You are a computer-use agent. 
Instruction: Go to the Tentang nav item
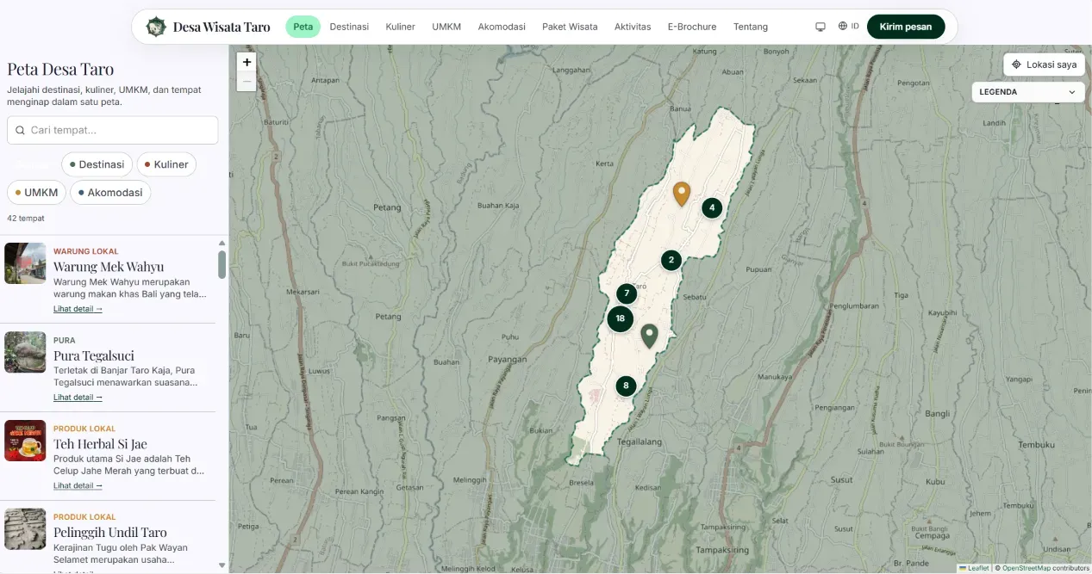tap(751, 27)
